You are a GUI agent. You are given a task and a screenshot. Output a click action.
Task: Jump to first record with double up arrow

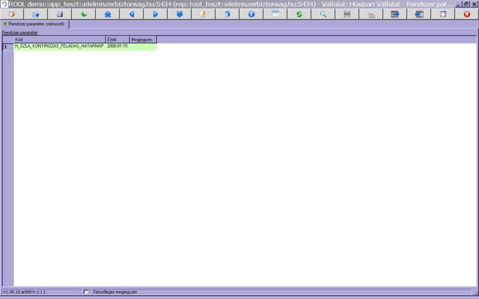(107, 14)
